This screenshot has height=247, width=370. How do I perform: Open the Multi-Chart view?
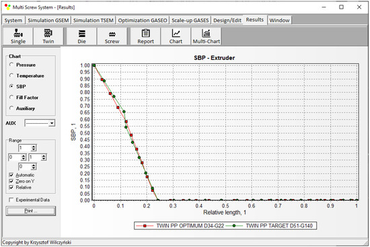(x=207, y=36)
